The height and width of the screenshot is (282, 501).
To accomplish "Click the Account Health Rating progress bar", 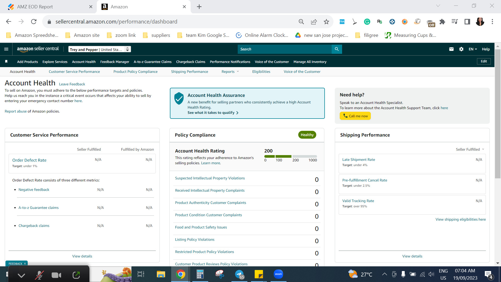I will [x=291, y=156].
